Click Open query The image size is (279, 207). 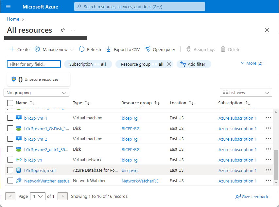tap(160, 49)
